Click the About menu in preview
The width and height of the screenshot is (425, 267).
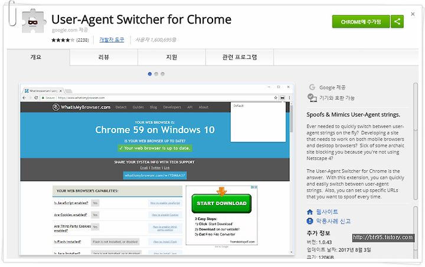pyautogui.click(x=204, y=107)
